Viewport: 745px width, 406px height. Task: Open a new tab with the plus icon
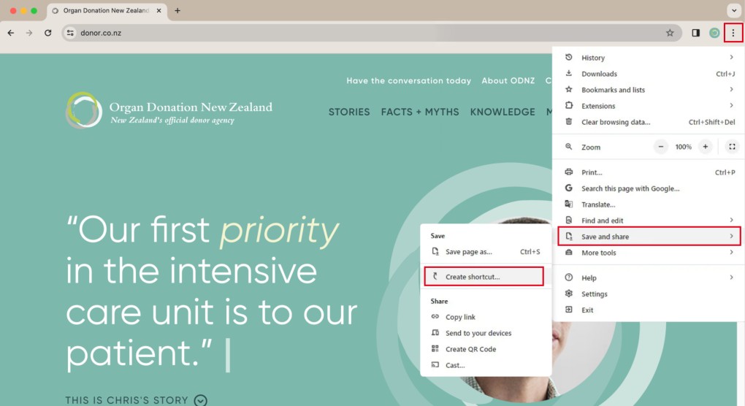point(177,11)
